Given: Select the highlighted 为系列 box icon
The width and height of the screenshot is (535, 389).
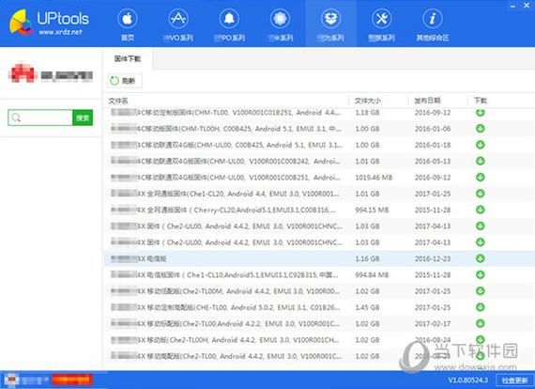Looking at the screenshot, I should pyautogui.click(x=330, y=19).
